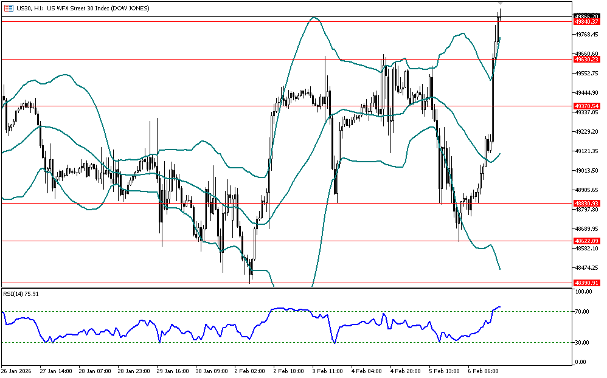607x378 pixels.
Task: Click the 26 Jan 2026 time axis label
Action: coord(16,370)
